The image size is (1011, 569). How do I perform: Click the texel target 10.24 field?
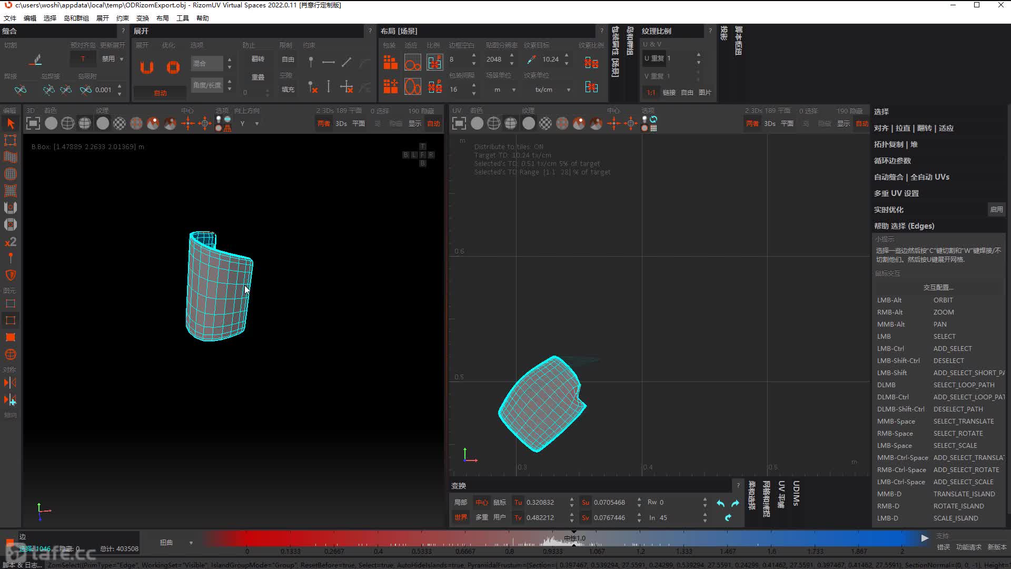551,60
